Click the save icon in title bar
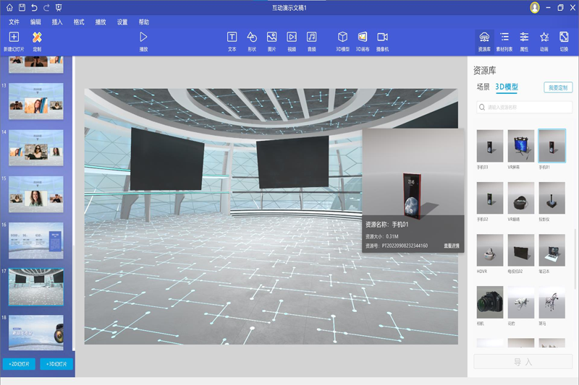This screenshot has height=385, width=579. tap(22, 7)
